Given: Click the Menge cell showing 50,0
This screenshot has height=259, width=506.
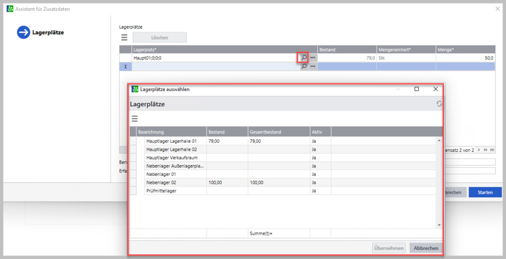Looking at the screenshot, I should pos(465,58).
